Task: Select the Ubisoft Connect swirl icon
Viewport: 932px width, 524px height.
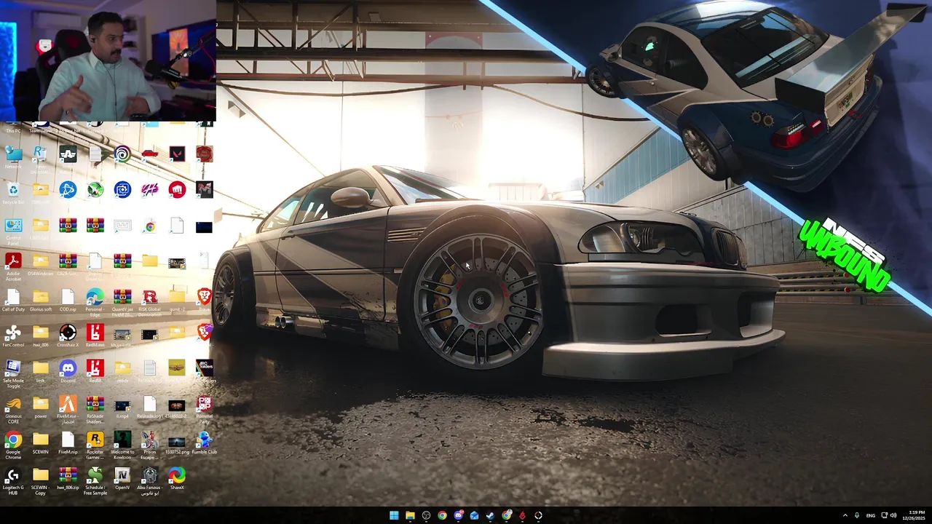Action: [x=122, y=154]
